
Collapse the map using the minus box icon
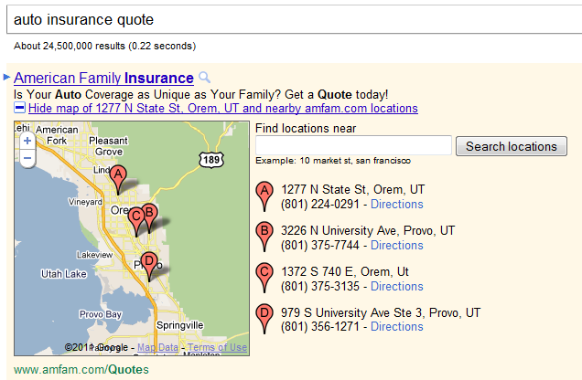coord(20,108)
